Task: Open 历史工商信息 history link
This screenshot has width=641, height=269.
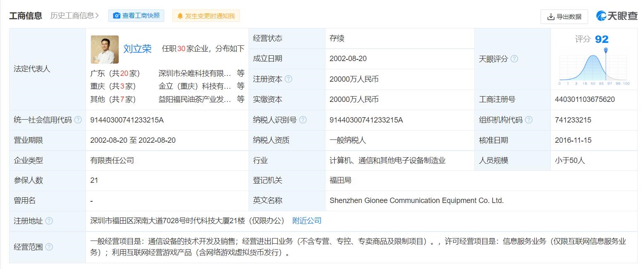Action: pos(74,16)
